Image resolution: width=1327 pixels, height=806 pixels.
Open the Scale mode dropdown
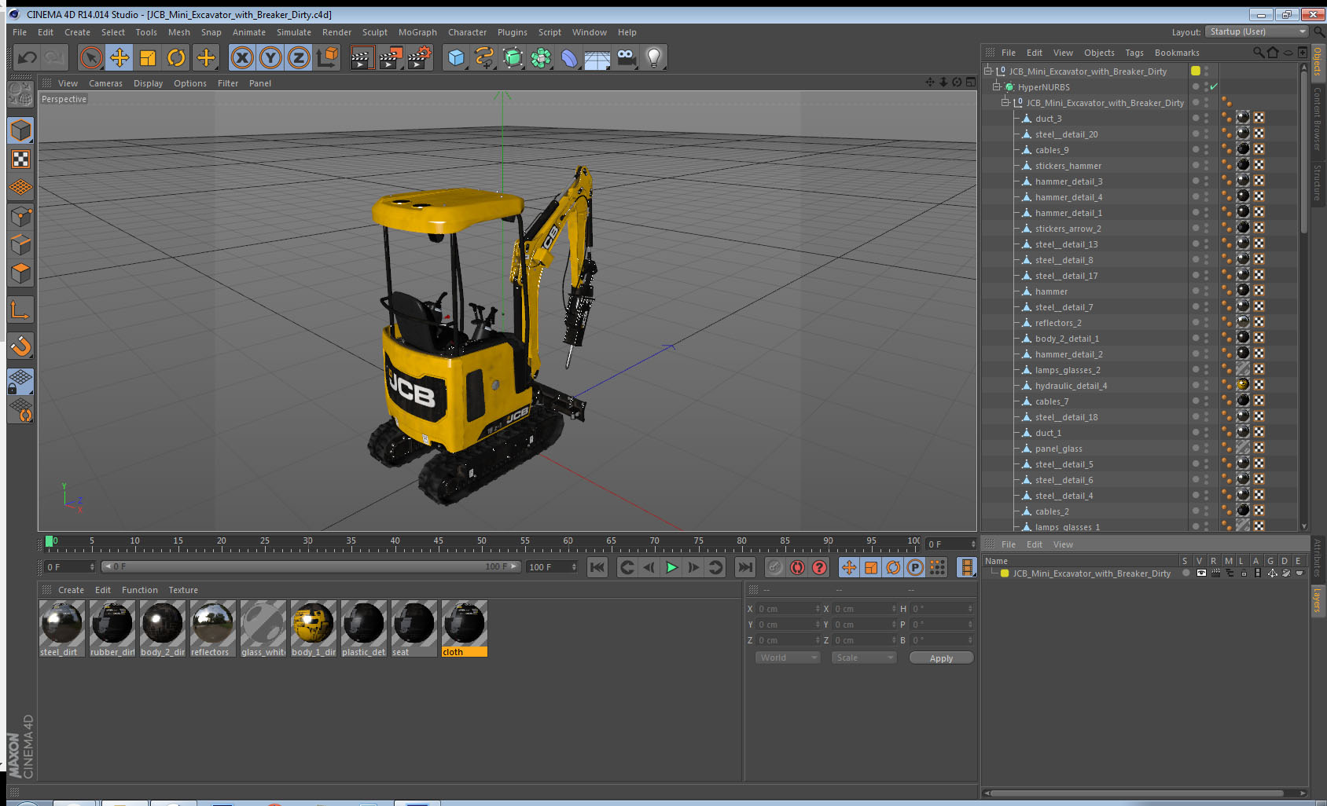[x=864, y=658]
